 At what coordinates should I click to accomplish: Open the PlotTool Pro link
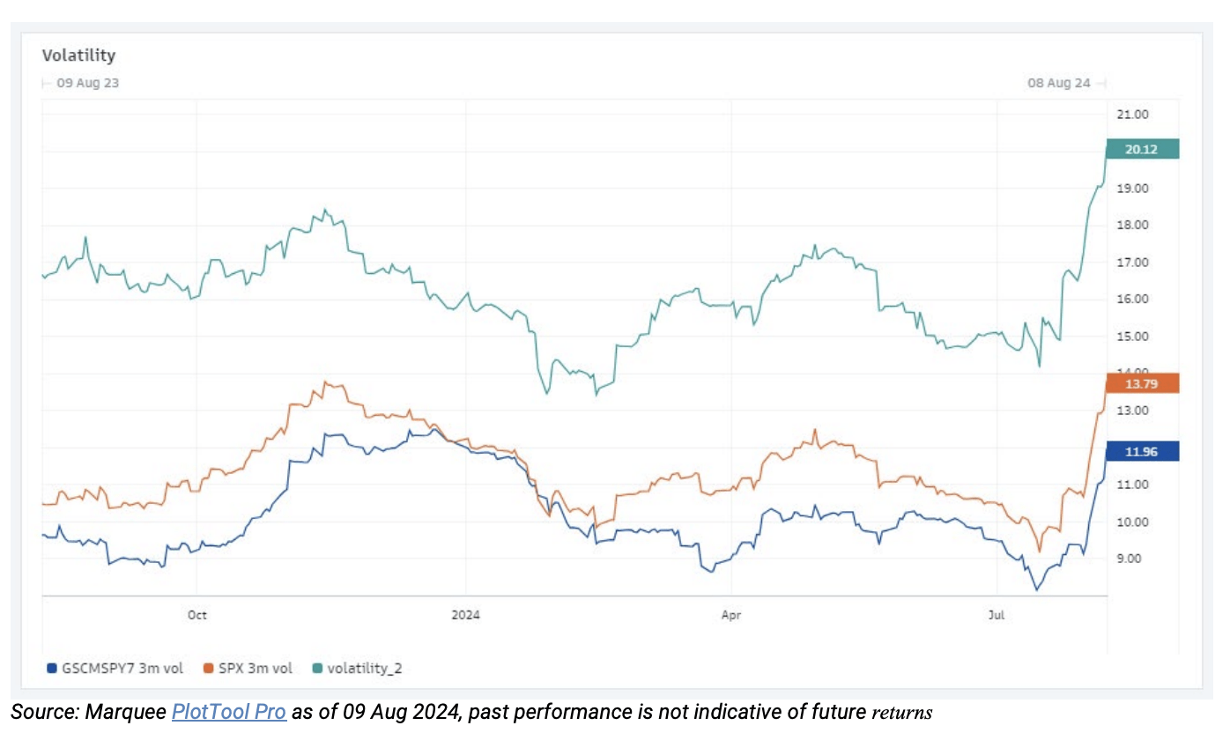point(229,712)
